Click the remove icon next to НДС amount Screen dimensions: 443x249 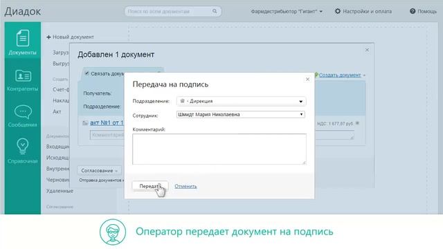(x=357, y=123)
